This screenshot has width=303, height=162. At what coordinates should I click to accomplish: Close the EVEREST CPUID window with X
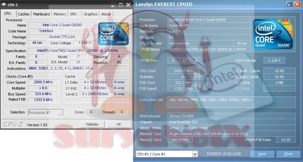pos(297,4)
